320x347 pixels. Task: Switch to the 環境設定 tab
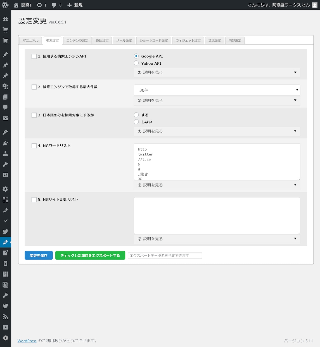[215, 40]
